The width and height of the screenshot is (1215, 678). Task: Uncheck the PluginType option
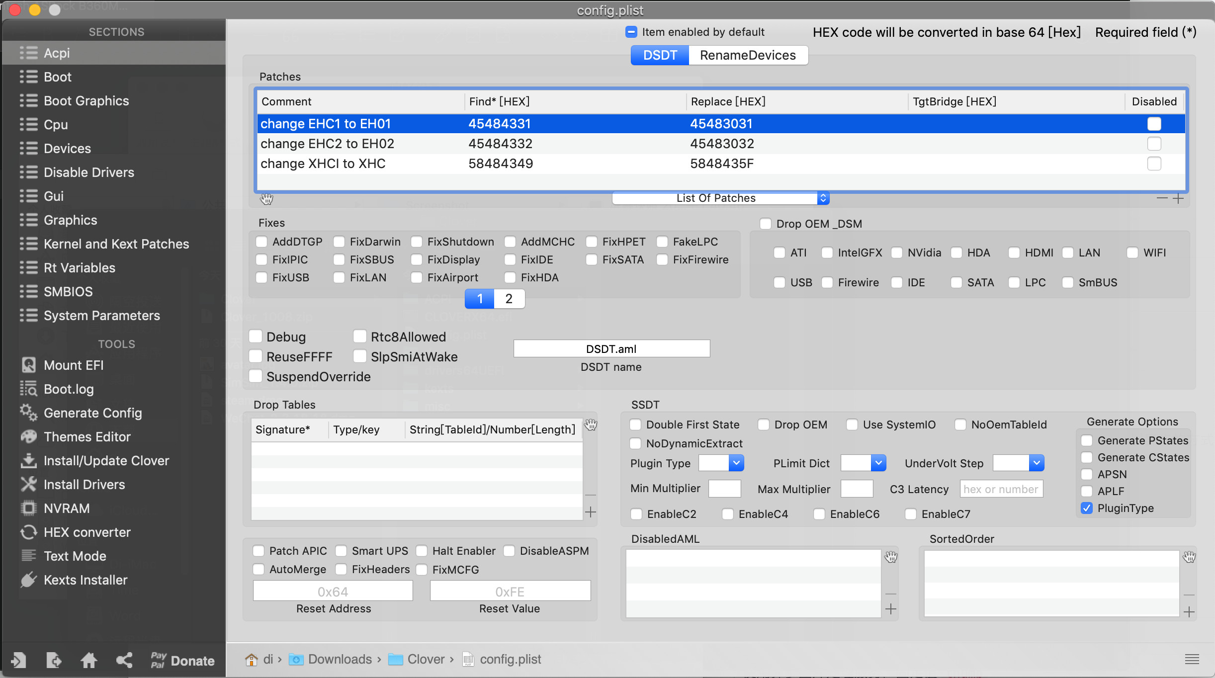[1087, 508]
